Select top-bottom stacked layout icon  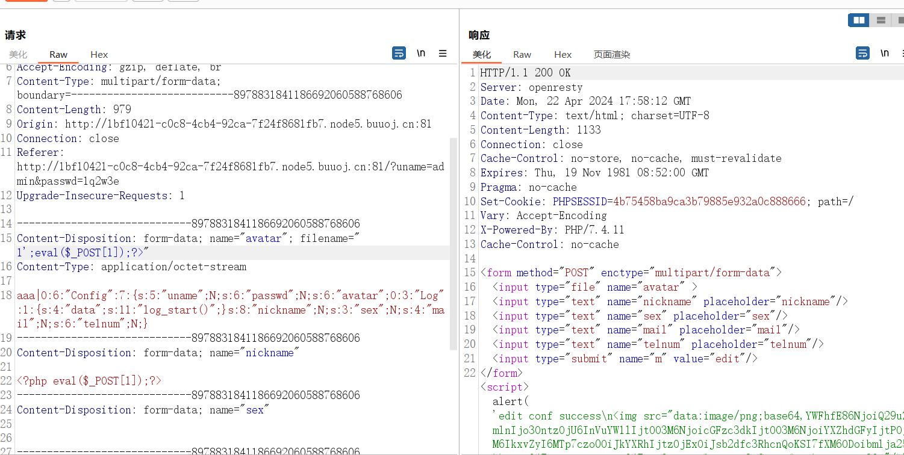[881, 20]
